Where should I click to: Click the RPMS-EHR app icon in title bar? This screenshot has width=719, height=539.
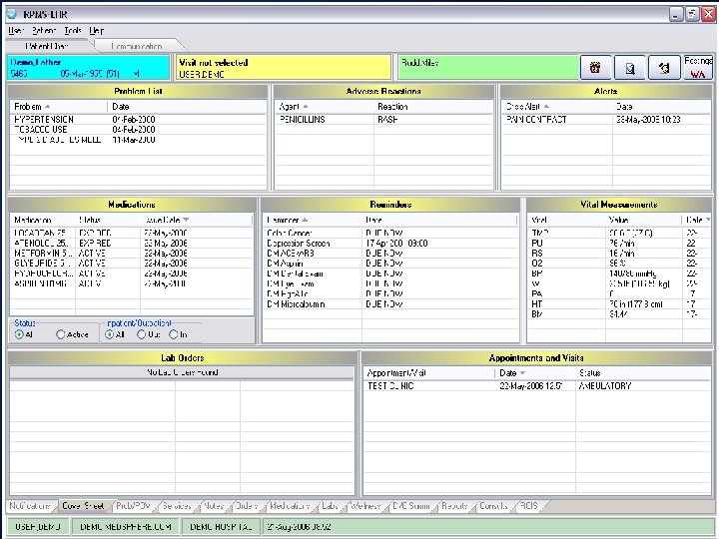11,14
